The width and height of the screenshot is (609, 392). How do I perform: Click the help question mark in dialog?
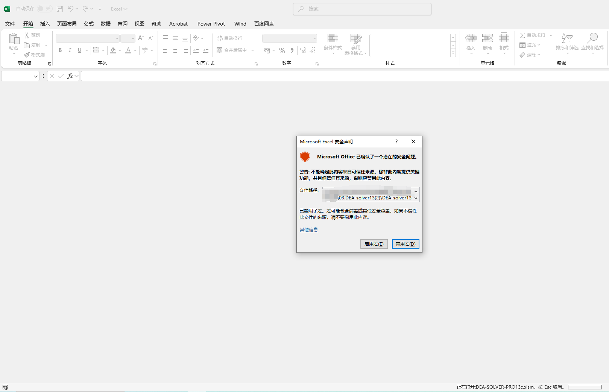[396, 141]
